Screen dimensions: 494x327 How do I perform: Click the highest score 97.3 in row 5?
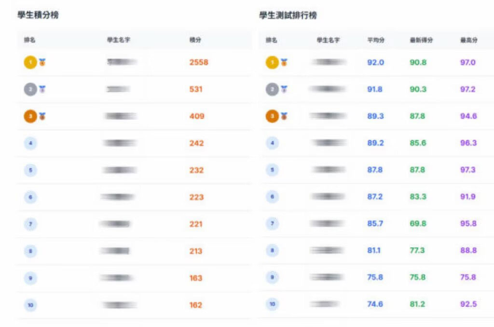468,170
